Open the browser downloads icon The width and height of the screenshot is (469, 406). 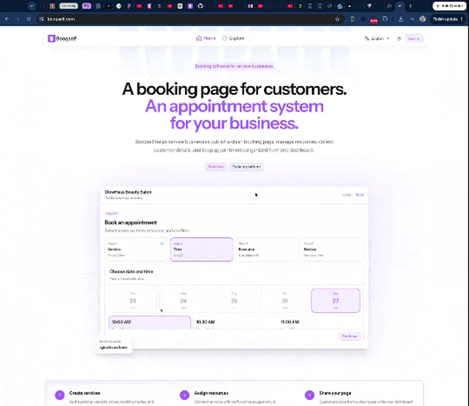401,19
